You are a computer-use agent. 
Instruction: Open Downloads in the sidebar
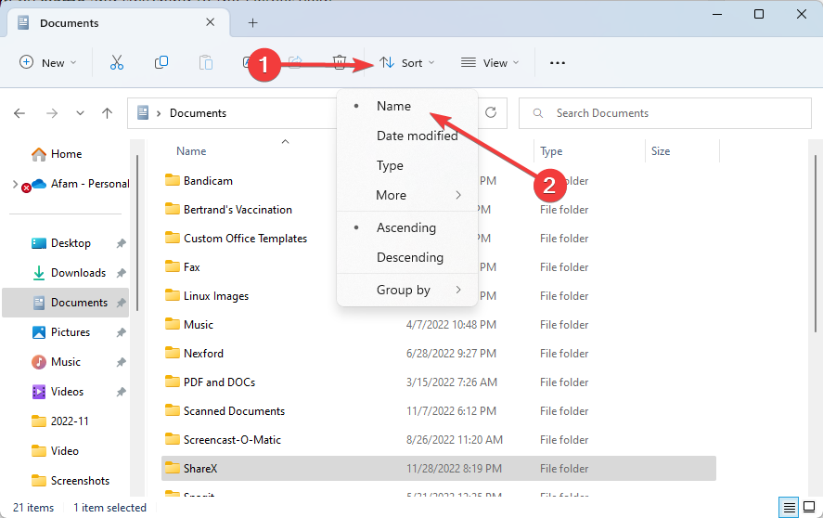coord(78,273)
